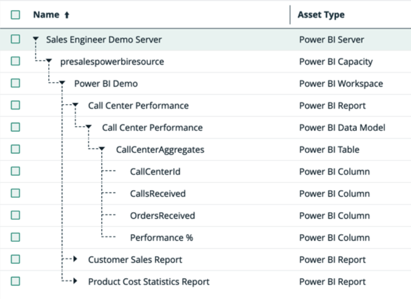Collapse the CallCenterAggregates table node
The height and width of the screenshot is (299, 411).
(102, 149)
